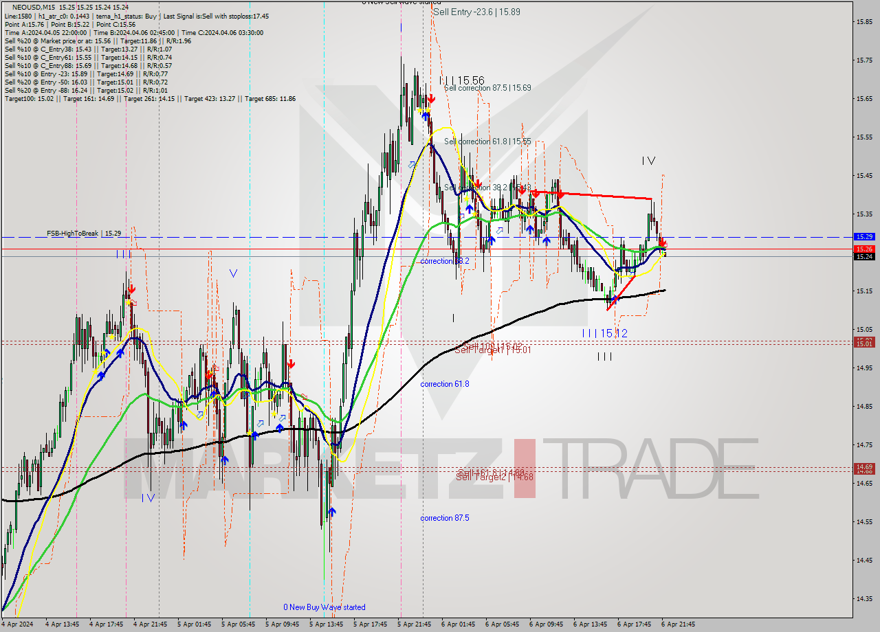Click 15.55 on the price scale
The height and width of the screenshot is (632, 880).
[864, 137]
